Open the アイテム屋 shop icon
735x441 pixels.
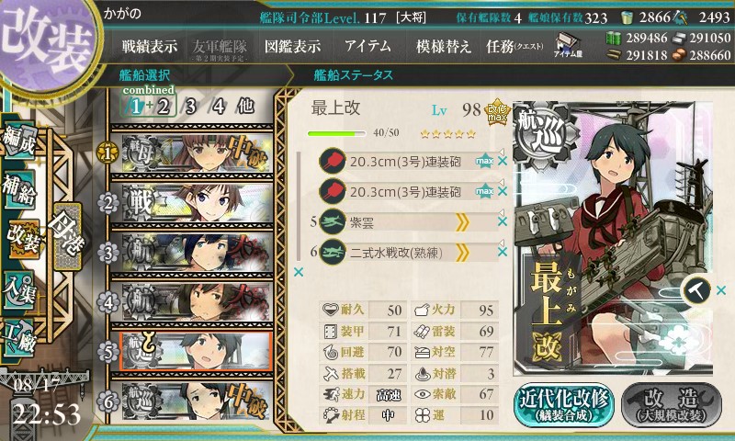[x=568, y=45]
